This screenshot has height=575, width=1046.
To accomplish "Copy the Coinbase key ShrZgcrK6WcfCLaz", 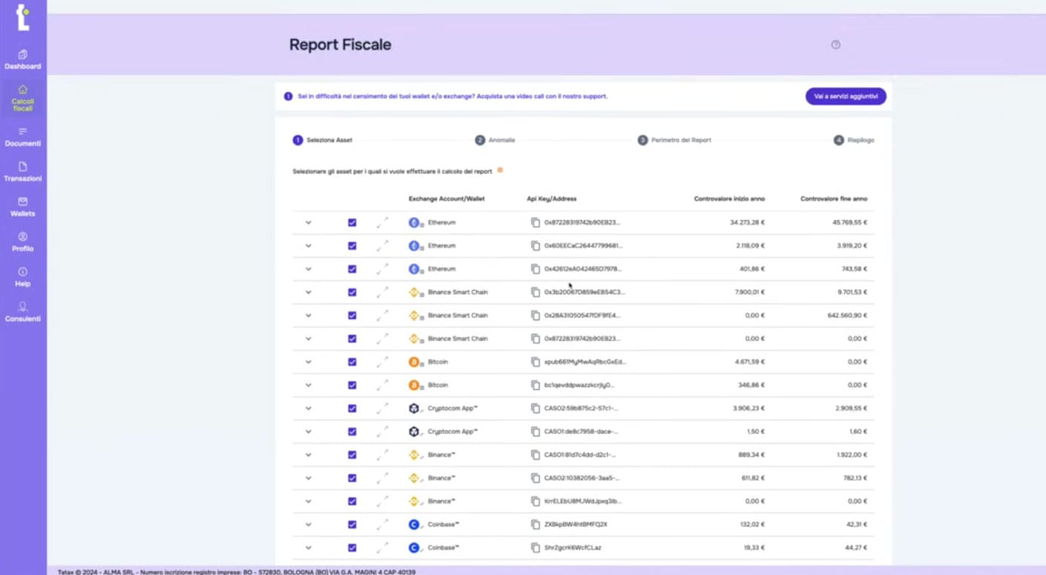I will coord(535,548).
